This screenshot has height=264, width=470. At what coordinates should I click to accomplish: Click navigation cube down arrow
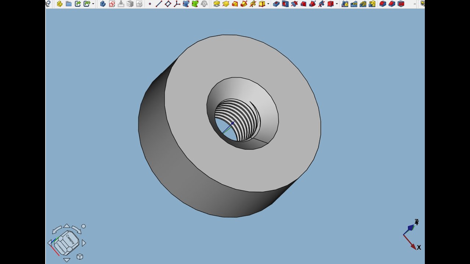click(67, 260)
